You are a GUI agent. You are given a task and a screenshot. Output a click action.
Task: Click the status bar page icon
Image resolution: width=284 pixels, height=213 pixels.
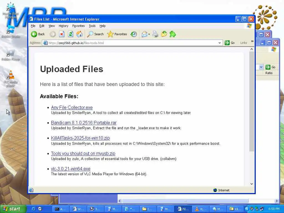click(31, 190)
